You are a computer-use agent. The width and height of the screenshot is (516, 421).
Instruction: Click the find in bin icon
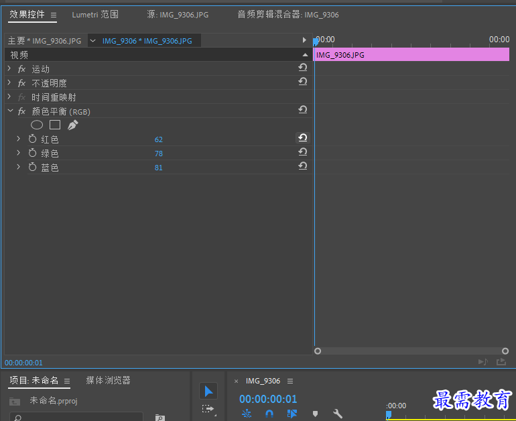[x=160, y=418]
